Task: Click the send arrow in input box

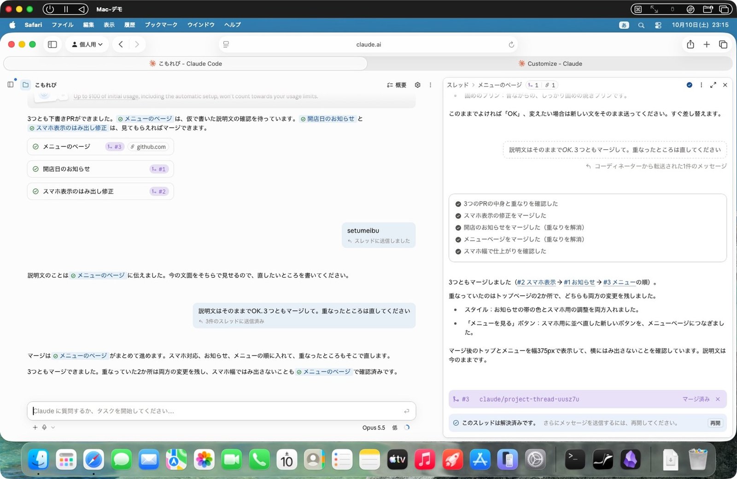Action: click(x=407, y=411)
